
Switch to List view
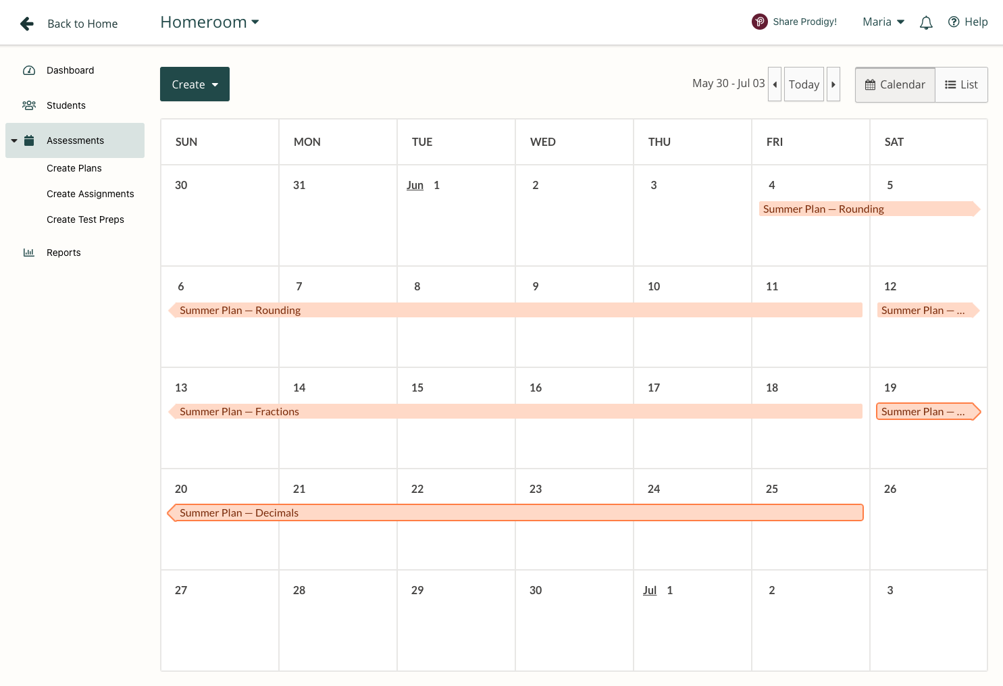coord(961,84)
